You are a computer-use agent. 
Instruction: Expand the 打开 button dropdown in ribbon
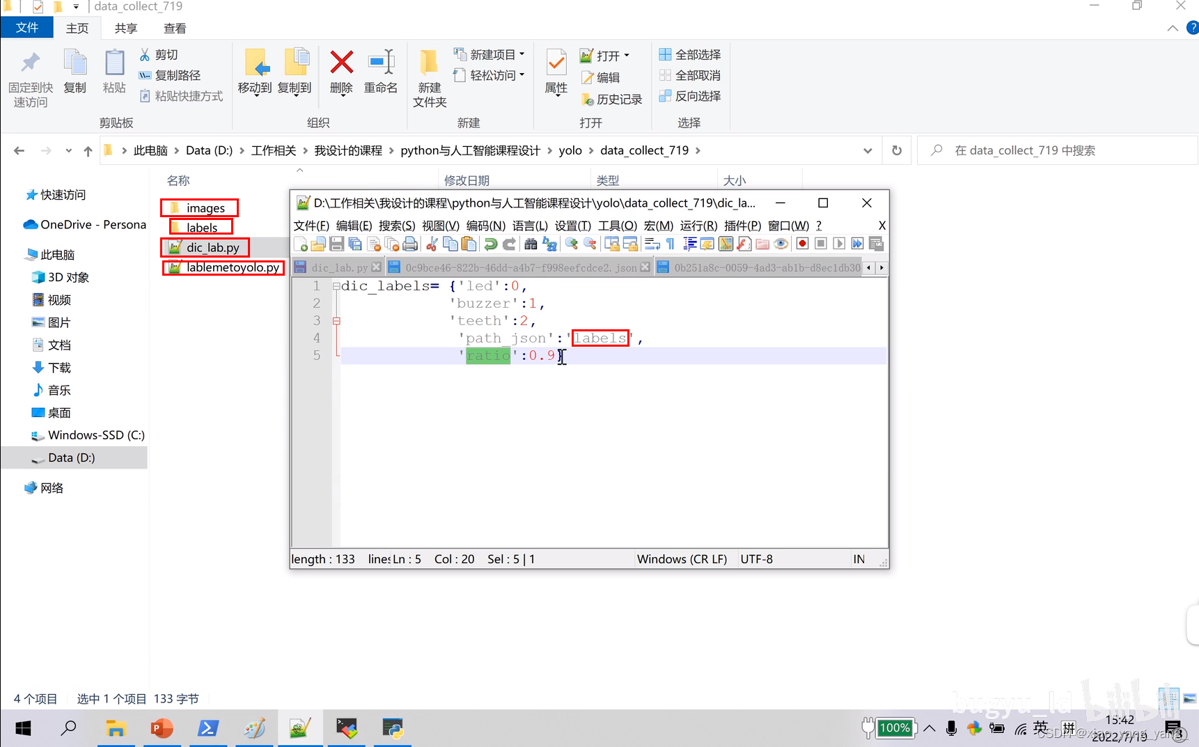(626, 56)
